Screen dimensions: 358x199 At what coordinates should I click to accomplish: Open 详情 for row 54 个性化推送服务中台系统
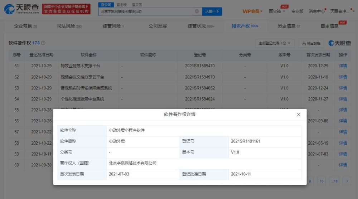(343, 99)
